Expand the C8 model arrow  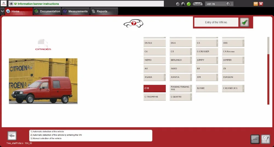pos(191,51)
